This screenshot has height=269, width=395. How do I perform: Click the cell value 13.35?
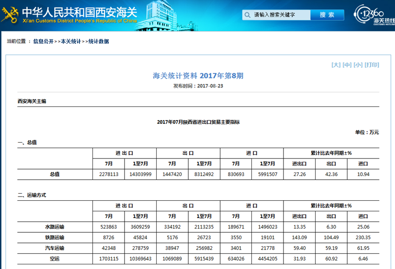click(300, 227)
